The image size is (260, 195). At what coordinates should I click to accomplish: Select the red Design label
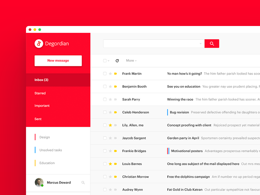pos(45,137)
